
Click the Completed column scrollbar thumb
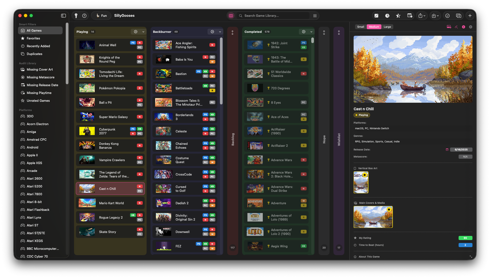click(x=312, y=40)
